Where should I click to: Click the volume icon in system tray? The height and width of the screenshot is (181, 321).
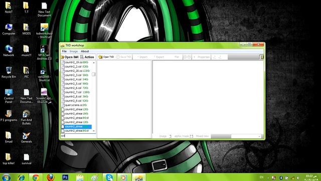[298, 177]
